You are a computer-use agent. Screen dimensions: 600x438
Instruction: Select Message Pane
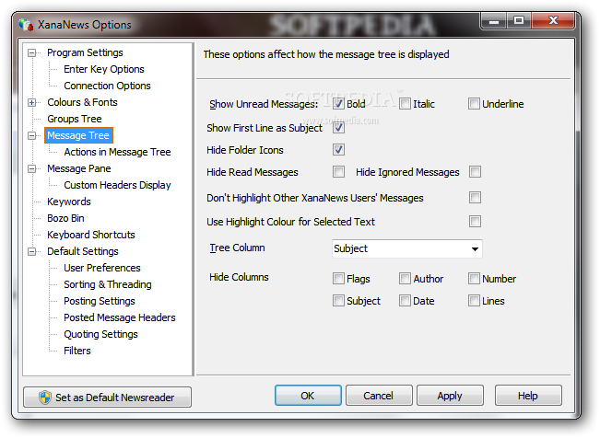(x=79, y=168)
